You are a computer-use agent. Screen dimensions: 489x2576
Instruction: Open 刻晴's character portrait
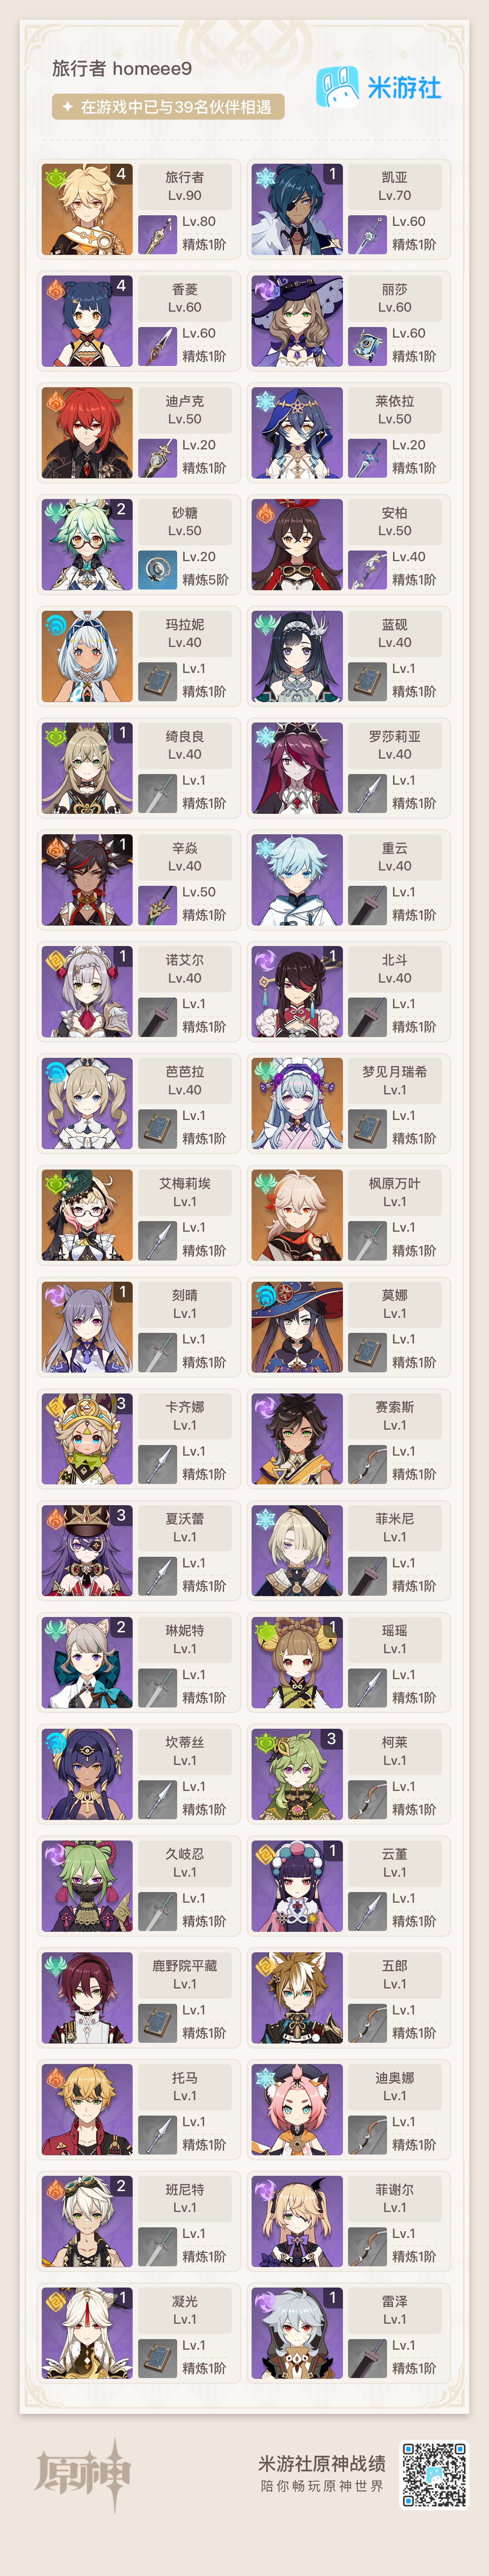point(87,1327)
